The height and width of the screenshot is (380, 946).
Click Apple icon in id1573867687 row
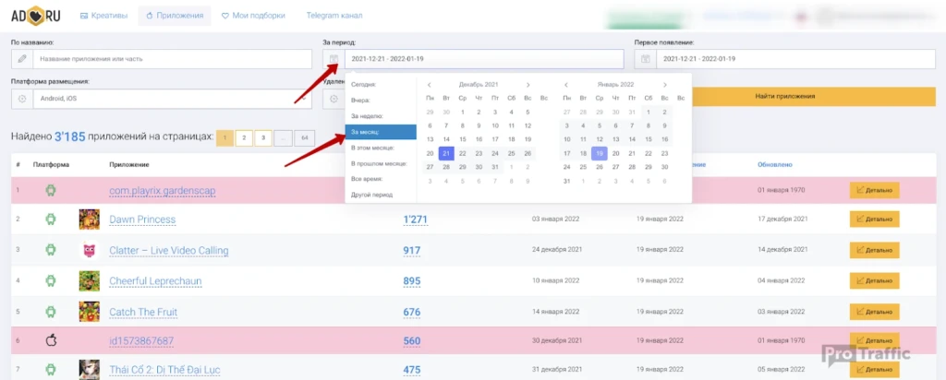(x=52, y=341)
